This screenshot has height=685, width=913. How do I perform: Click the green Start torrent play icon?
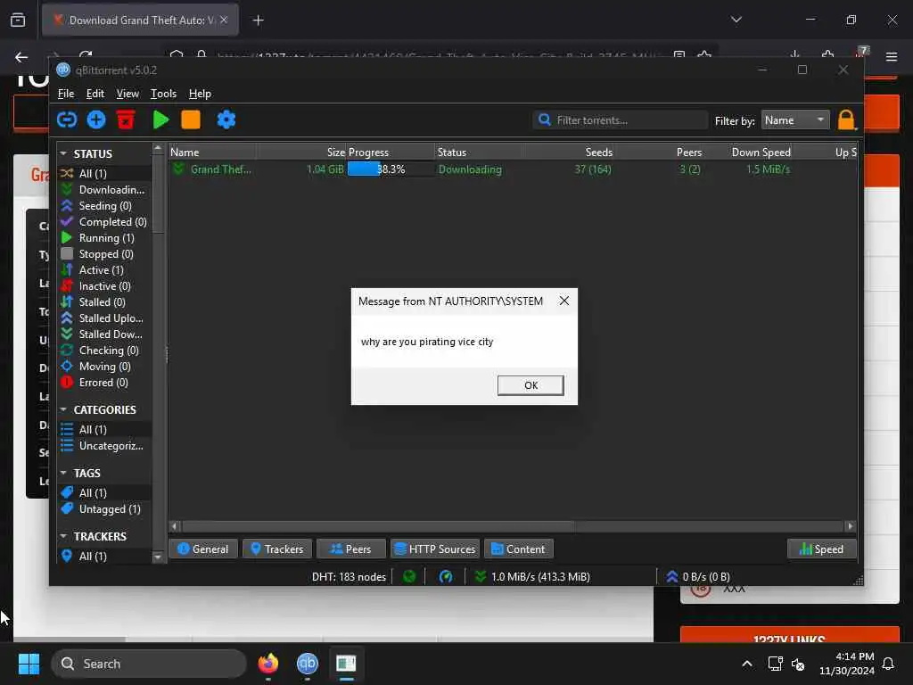click(160, 120)
